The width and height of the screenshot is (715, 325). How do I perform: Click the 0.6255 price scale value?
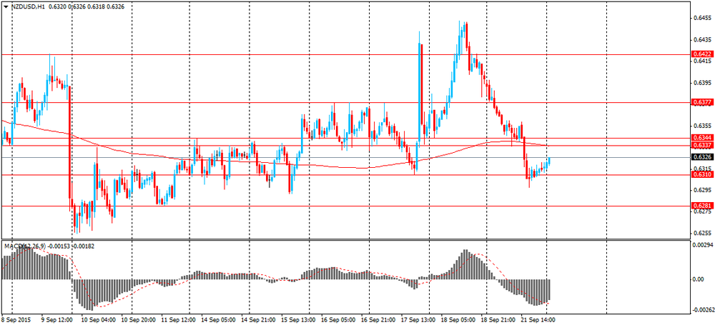[x=701, y=233]
